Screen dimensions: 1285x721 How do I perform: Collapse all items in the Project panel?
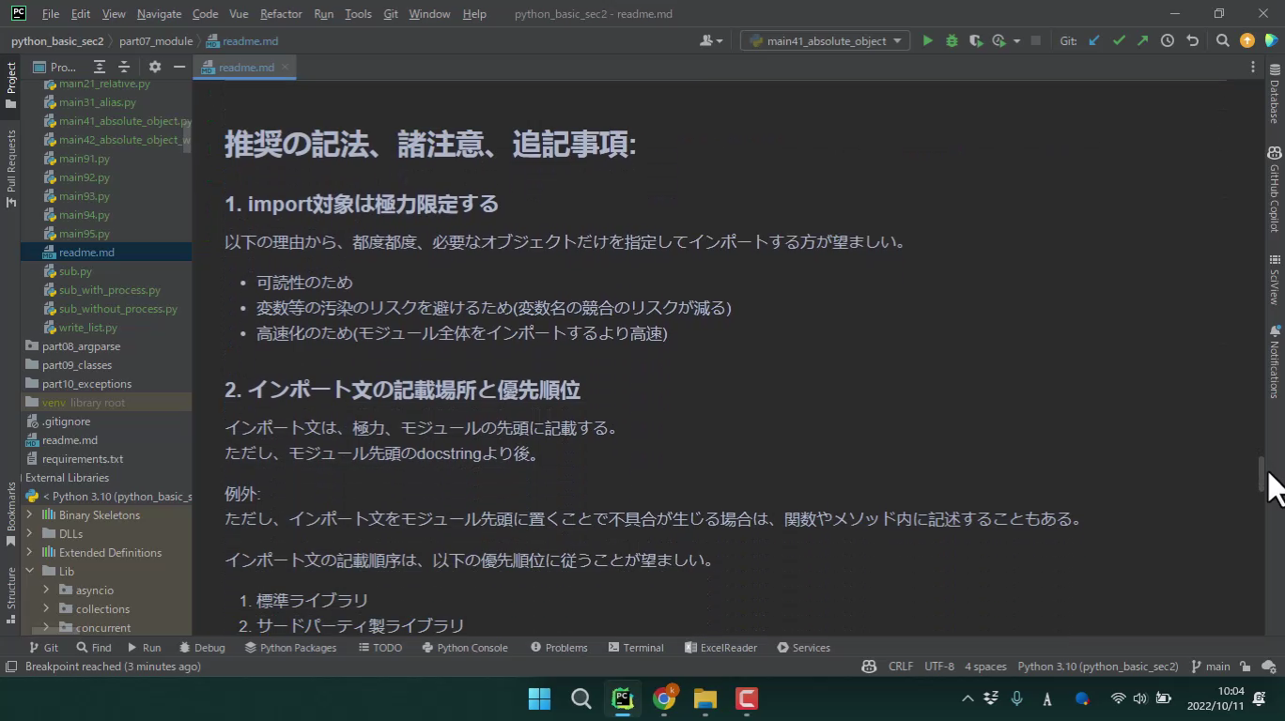(124, 67)
